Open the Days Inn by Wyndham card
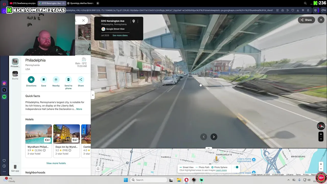Image resolution: width=327 pixels, height=184 pixels. pyautogui.click(x=66, y=141)
